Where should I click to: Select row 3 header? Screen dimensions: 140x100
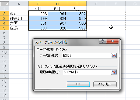point(5,18)
